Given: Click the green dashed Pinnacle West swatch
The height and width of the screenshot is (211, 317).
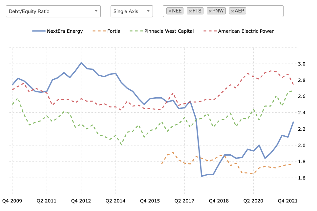Looking at the screenshot, I should [136, 31].
